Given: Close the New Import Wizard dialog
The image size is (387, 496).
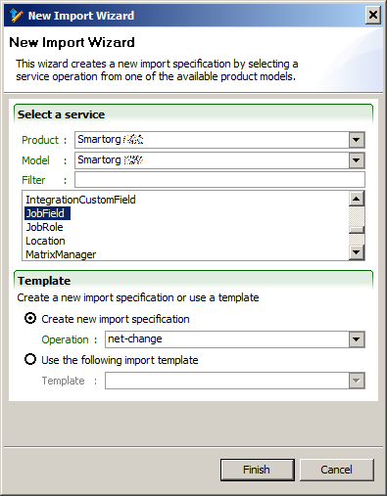Looking at the screenshot, I should click(x=373, y=15).
